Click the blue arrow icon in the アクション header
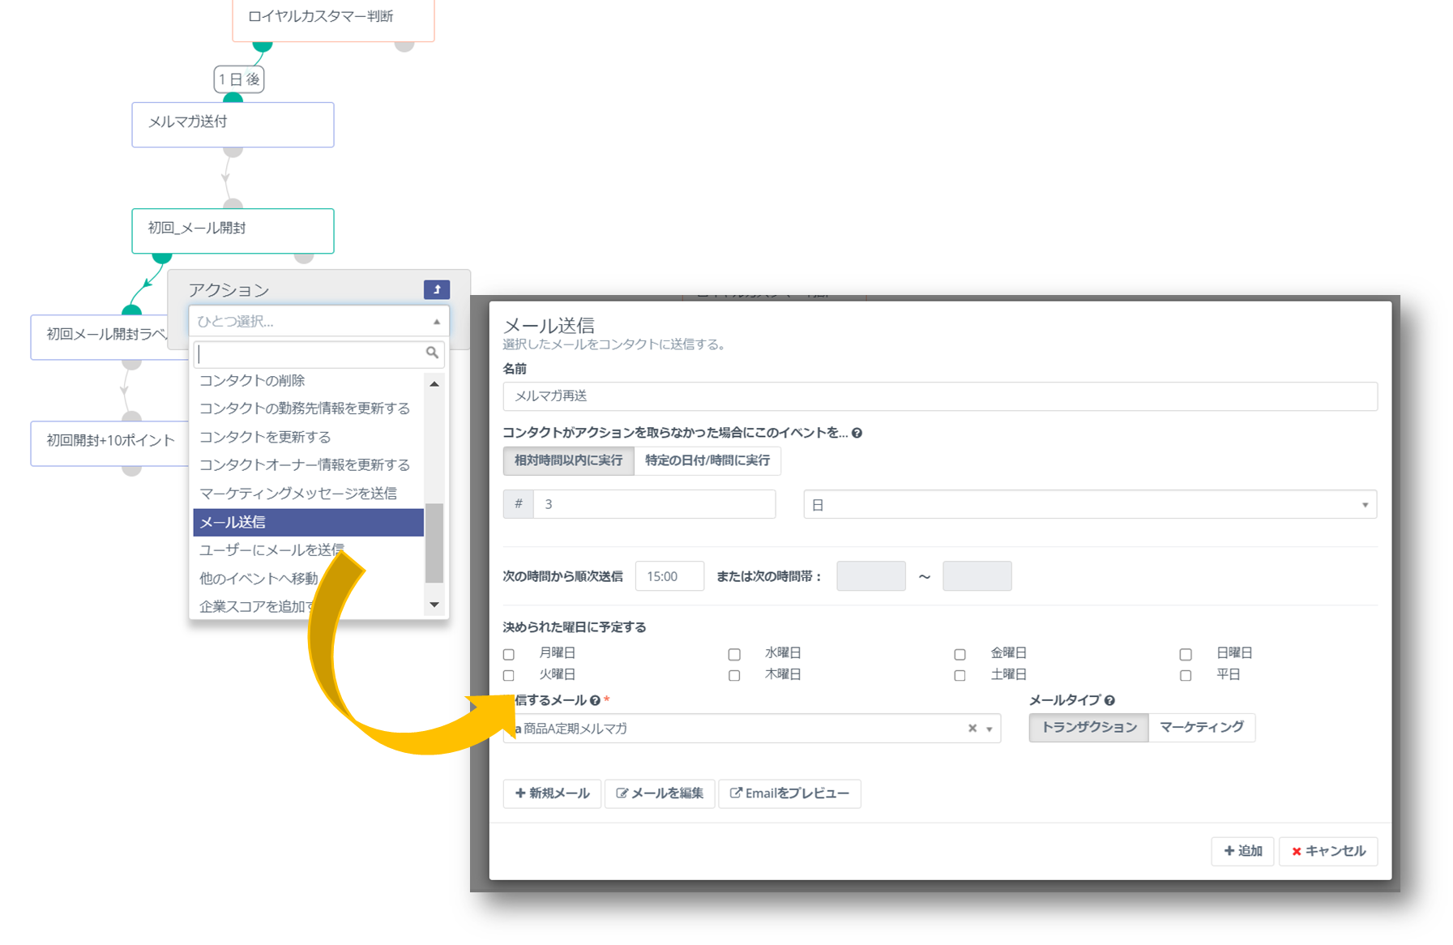 coord(436,289)
